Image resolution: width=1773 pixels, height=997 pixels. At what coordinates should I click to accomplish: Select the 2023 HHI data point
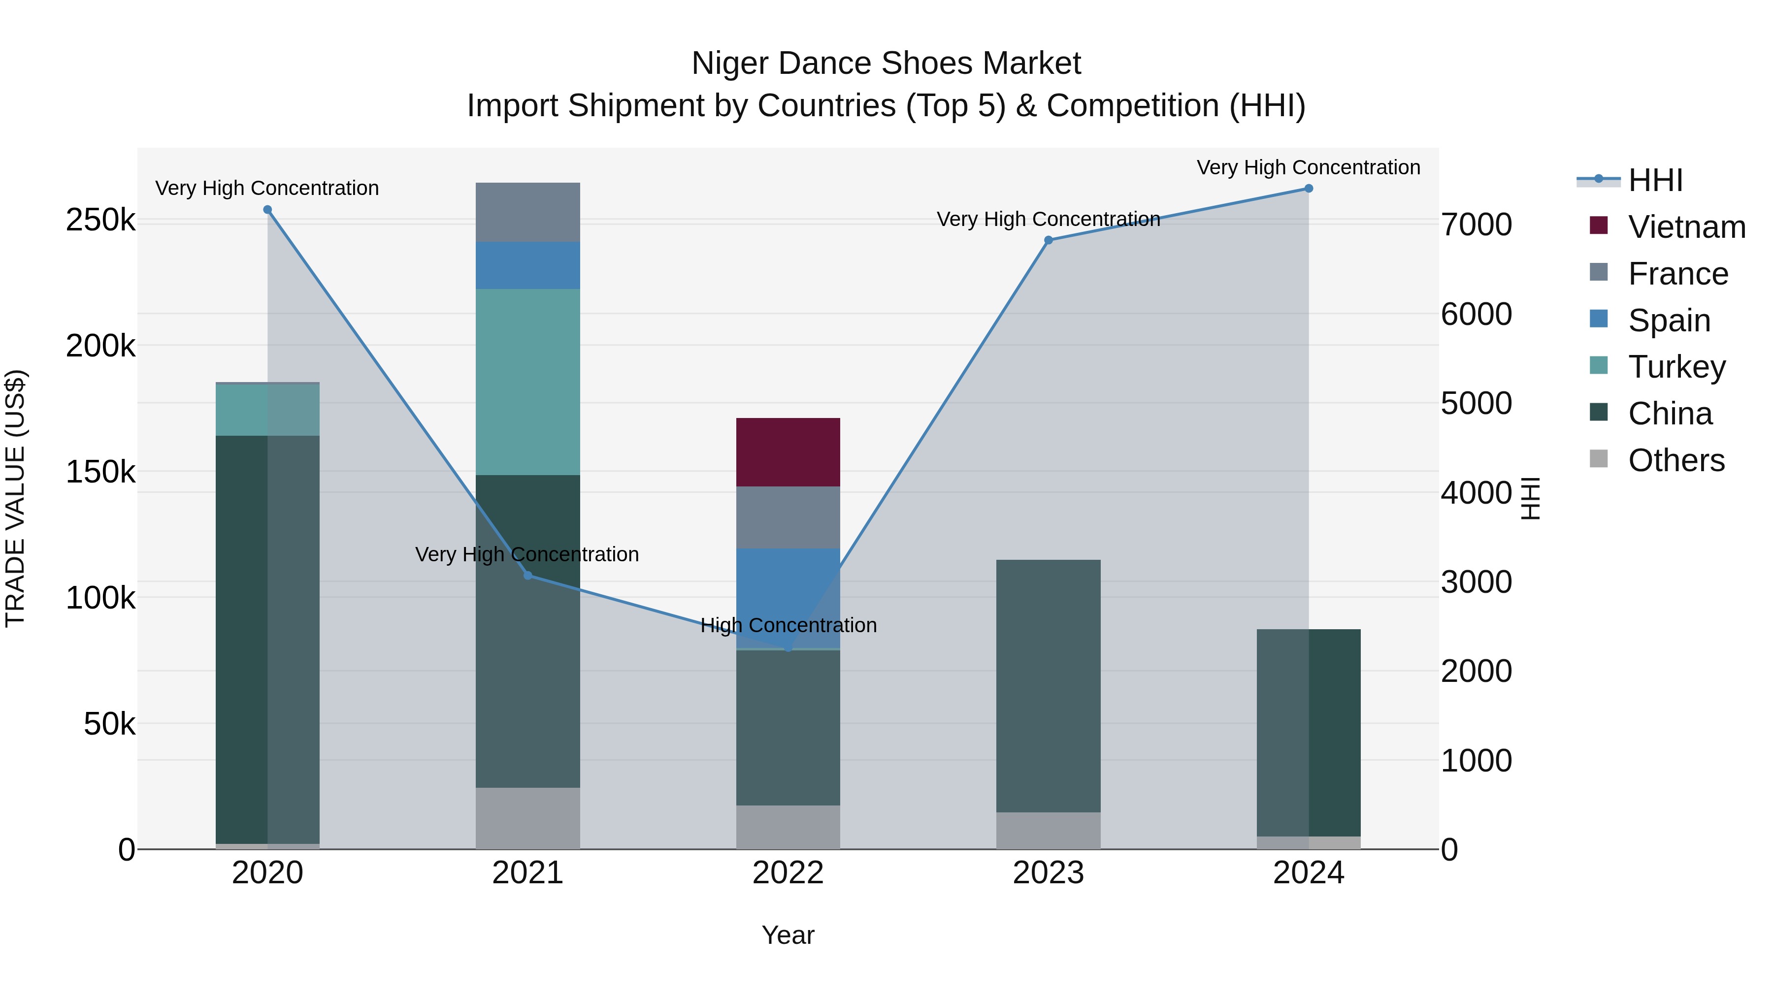coord(1048,240)
